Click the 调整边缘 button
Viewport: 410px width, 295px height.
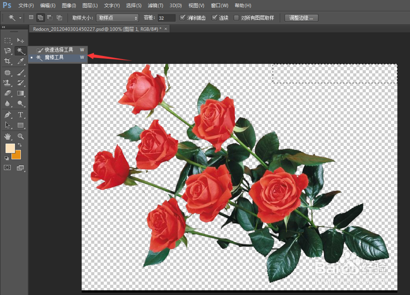[301, 18]
